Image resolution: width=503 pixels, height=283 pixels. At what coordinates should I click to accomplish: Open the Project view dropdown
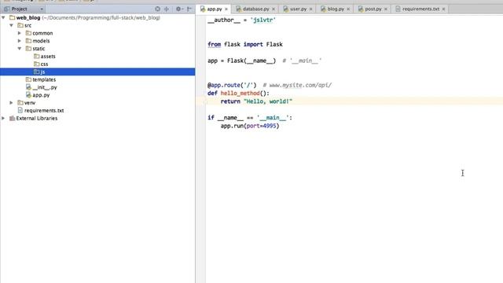tap(42, 9)
